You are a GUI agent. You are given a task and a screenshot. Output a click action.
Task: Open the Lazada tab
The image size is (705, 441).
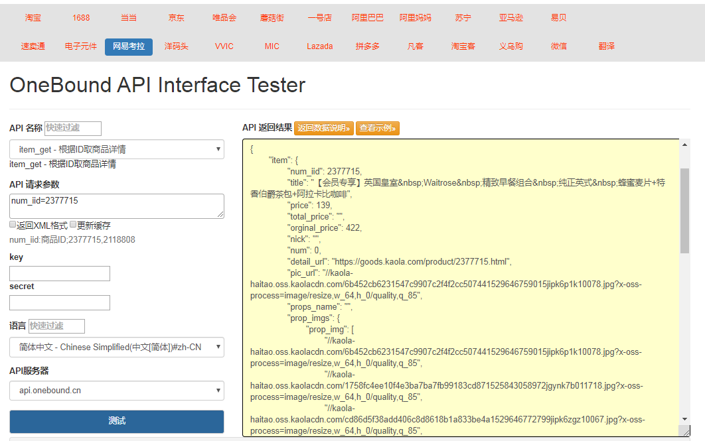[320, 46]
